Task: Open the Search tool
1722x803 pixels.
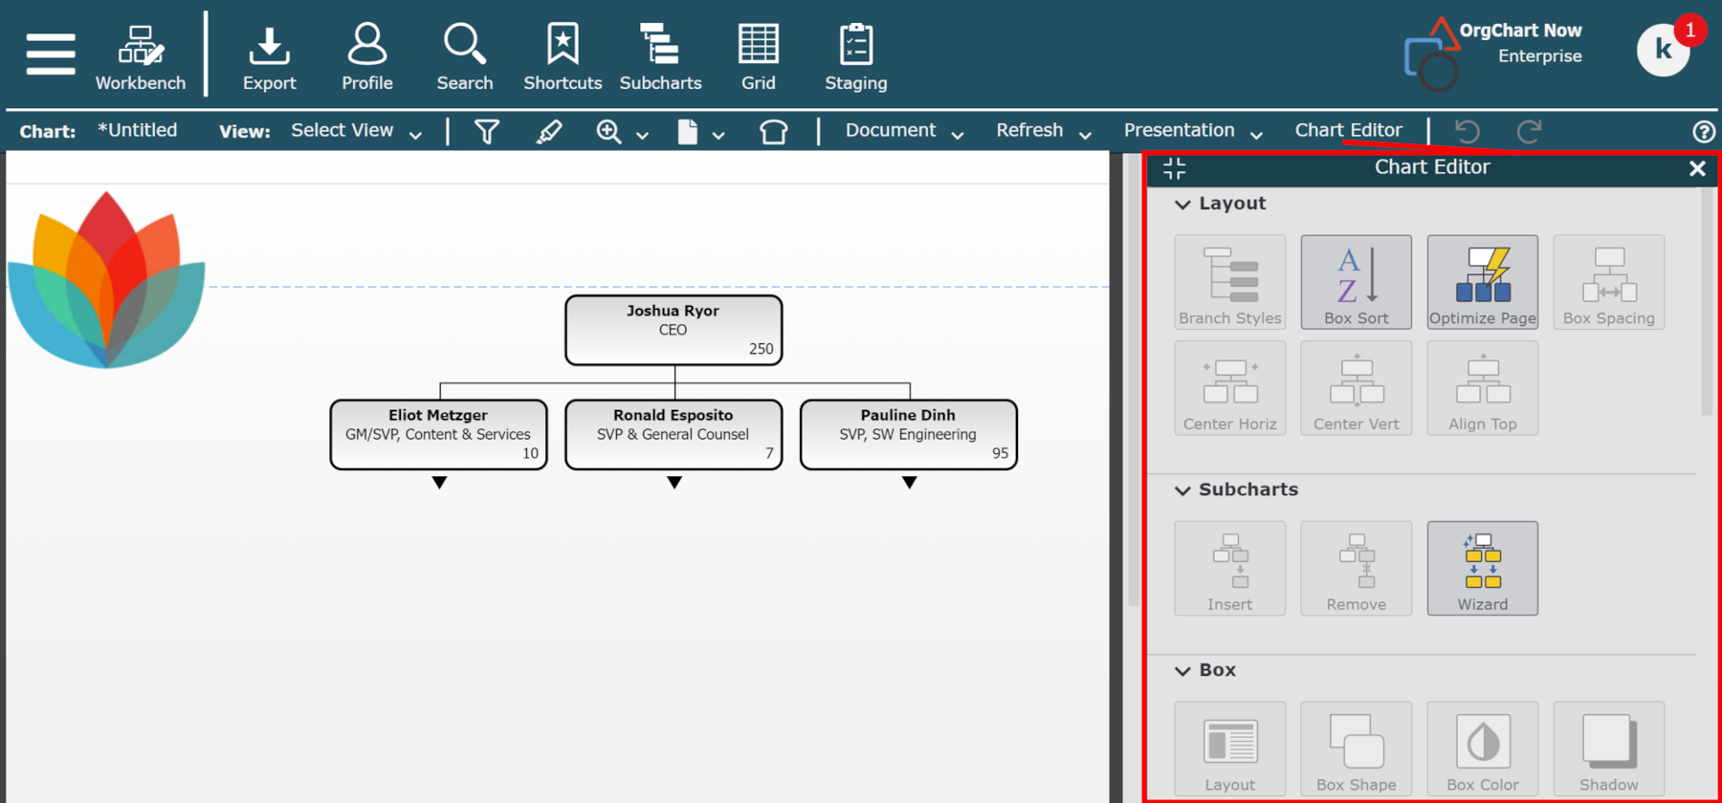Action: pos(465,58)
